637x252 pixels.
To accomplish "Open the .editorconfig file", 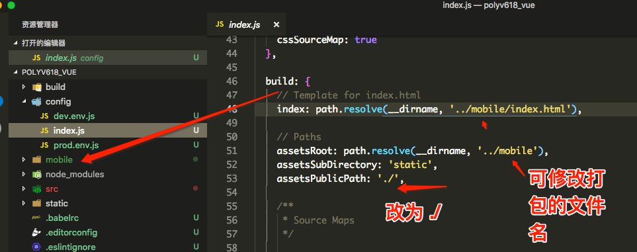I will coord(71,233).
